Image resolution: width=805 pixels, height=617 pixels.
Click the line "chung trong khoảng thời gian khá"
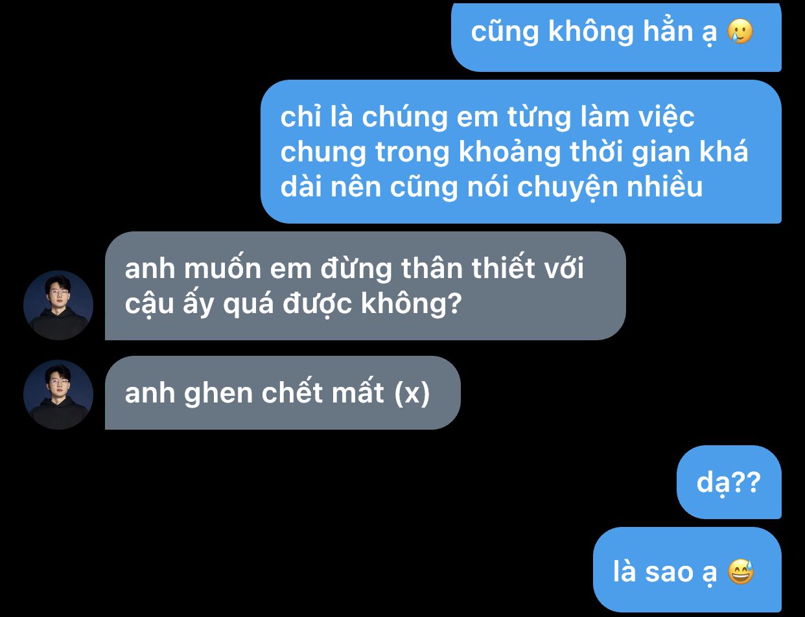(x=515, y=152)
